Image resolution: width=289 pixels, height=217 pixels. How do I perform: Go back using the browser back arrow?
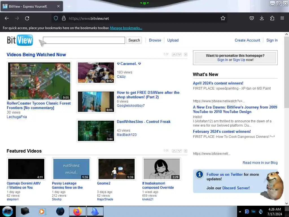pyautogui.click(x=7, y=18)
